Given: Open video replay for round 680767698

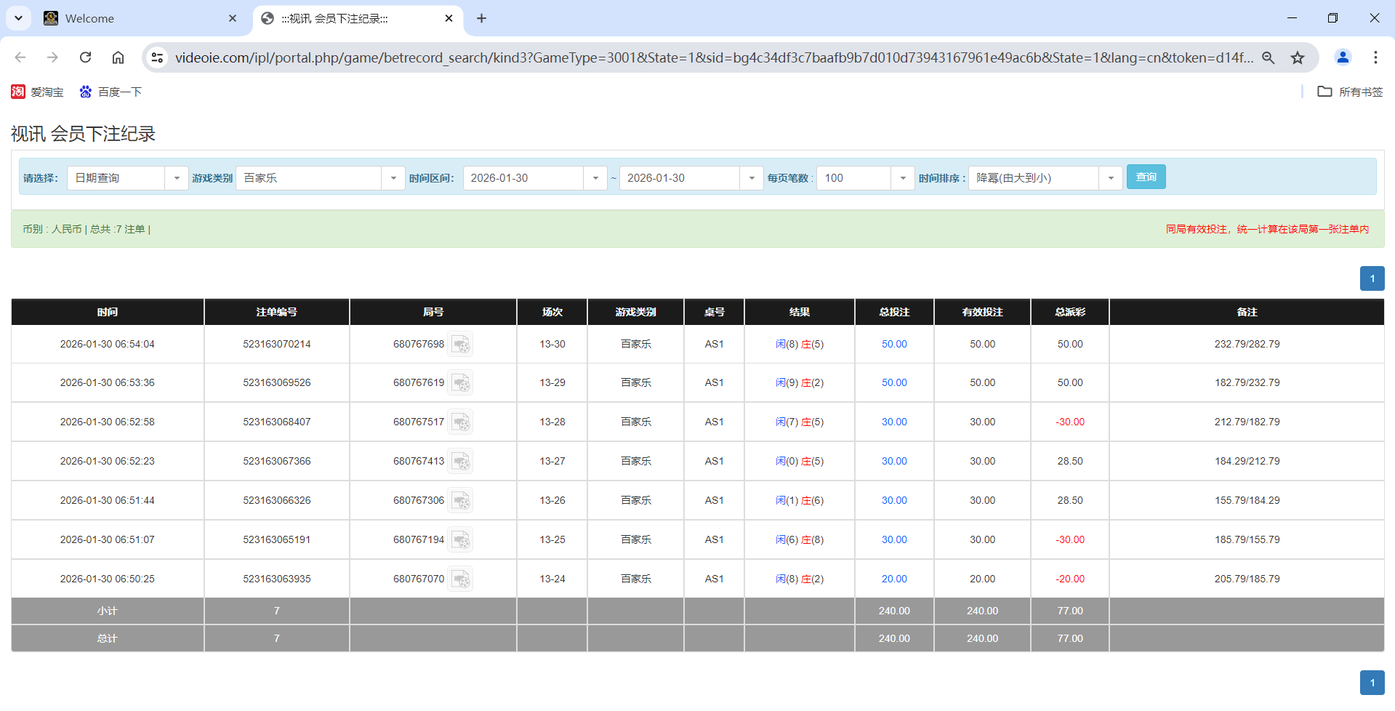Looking at the screenshot, I should coord(461,344).
